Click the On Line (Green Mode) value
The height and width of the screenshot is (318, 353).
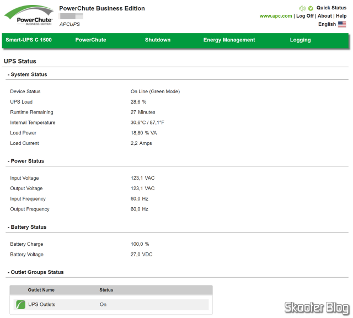tap(155, 91)
